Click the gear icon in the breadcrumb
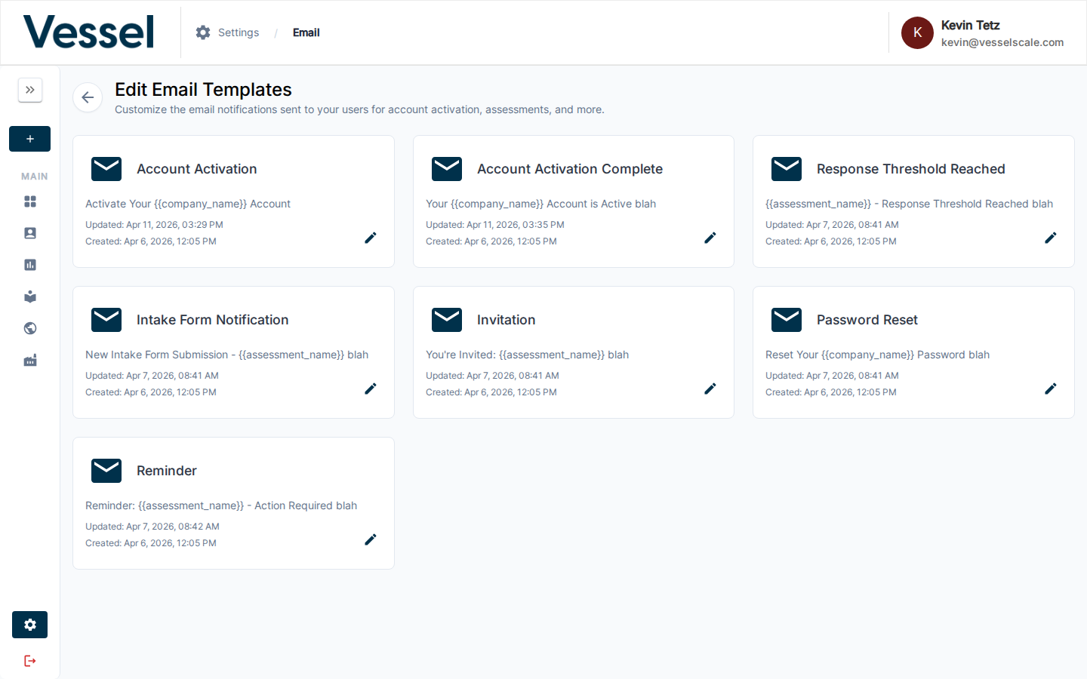 tap(203, 32)
